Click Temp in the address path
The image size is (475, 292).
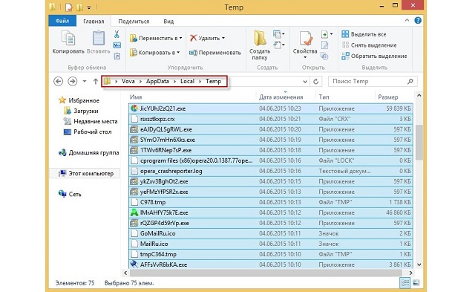click(x=213, y=81)
